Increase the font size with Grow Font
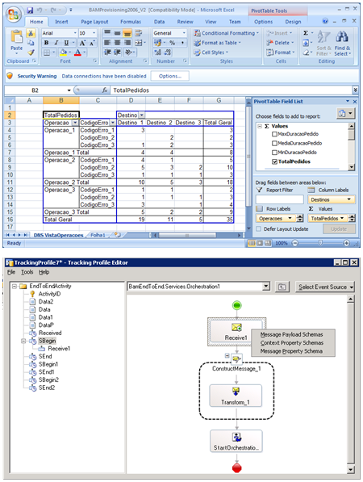 (82, 43)
